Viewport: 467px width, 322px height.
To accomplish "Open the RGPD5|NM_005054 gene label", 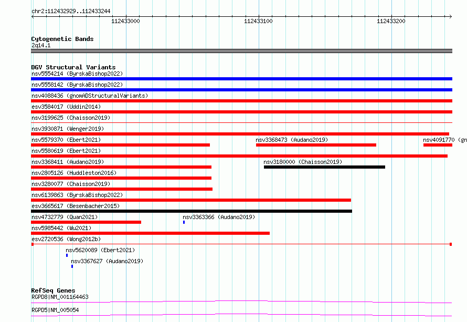I will pyautogui.click(x=55, y=310).
